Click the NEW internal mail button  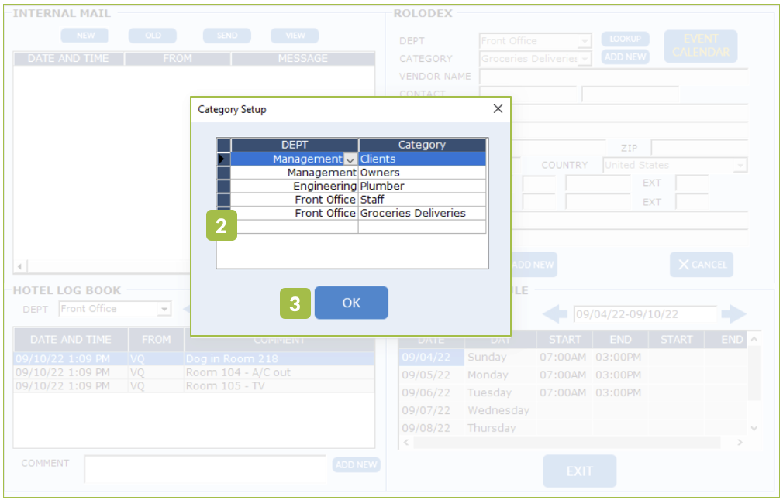coord(85,36)
